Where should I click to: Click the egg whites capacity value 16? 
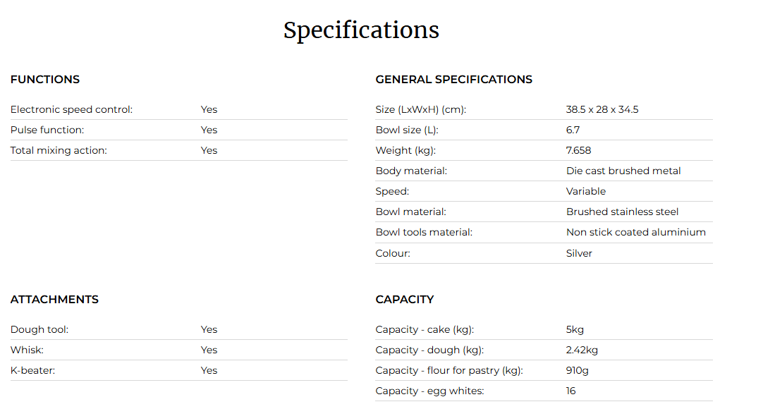pos(570,391)
